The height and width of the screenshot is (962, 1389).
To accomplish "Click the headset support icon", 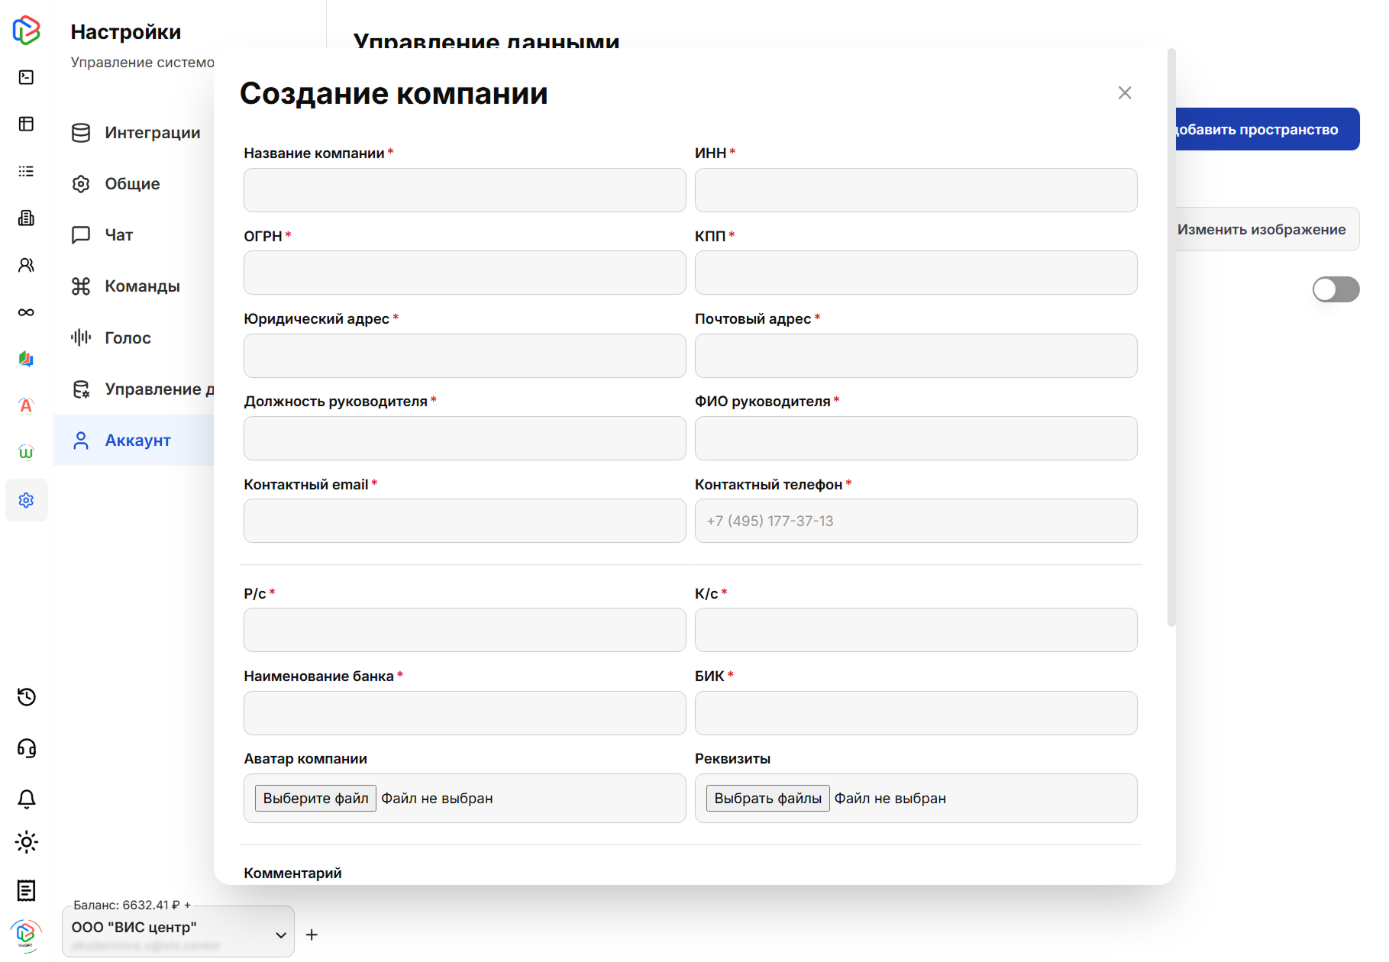I will click(x=26, y=748).
